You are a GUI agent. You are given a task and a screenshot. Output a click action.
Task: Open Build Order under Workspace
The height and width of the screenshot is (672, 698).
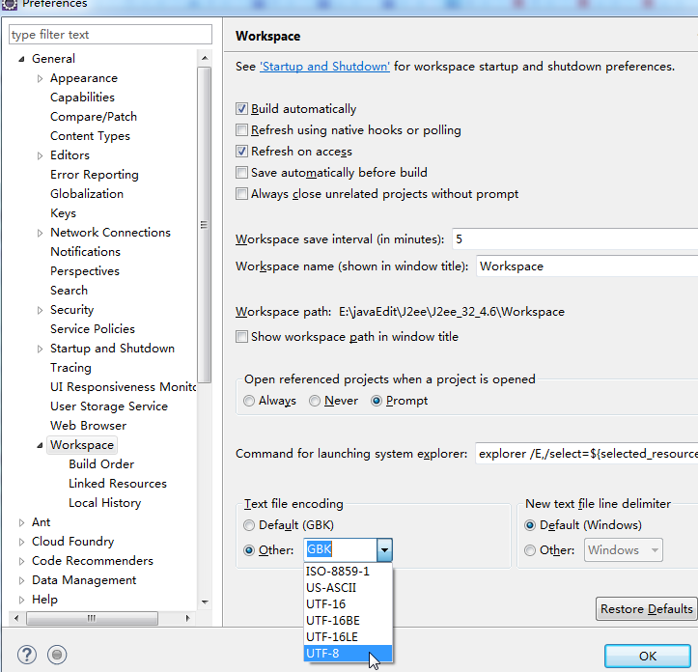coord(101,464)
